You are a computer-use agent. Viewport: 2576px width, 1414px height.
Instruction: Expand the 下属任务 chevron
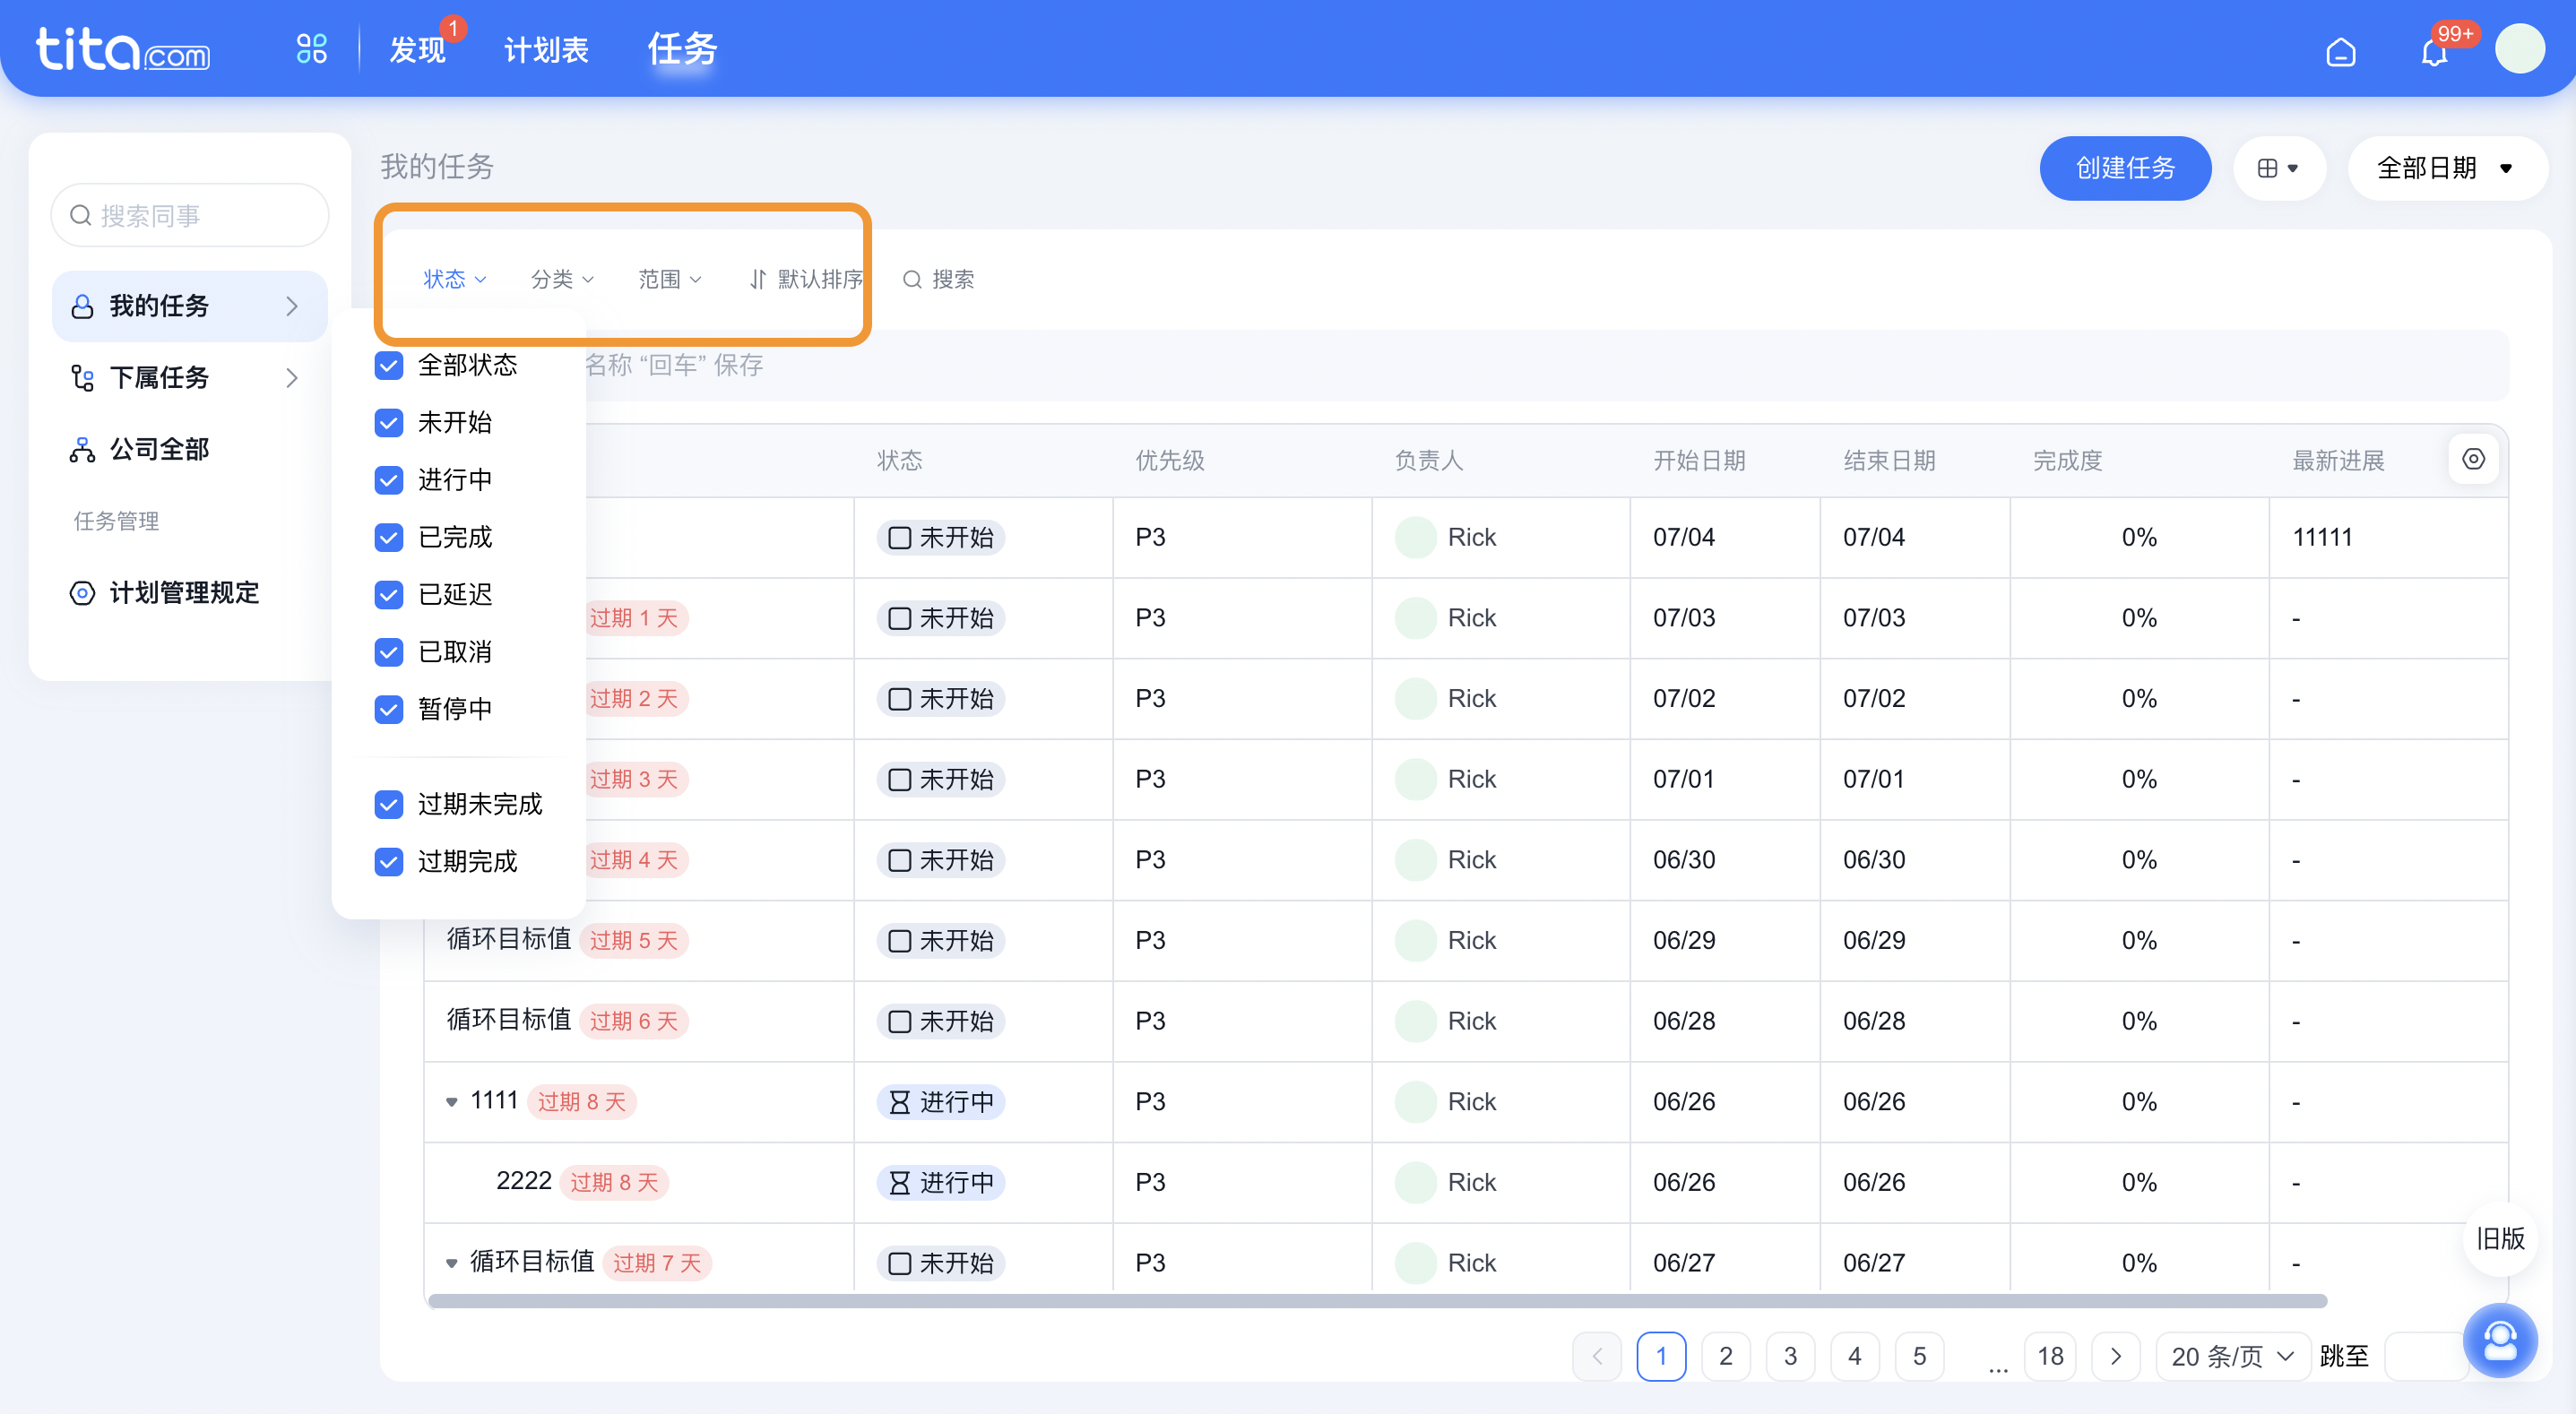pos(291,378)
